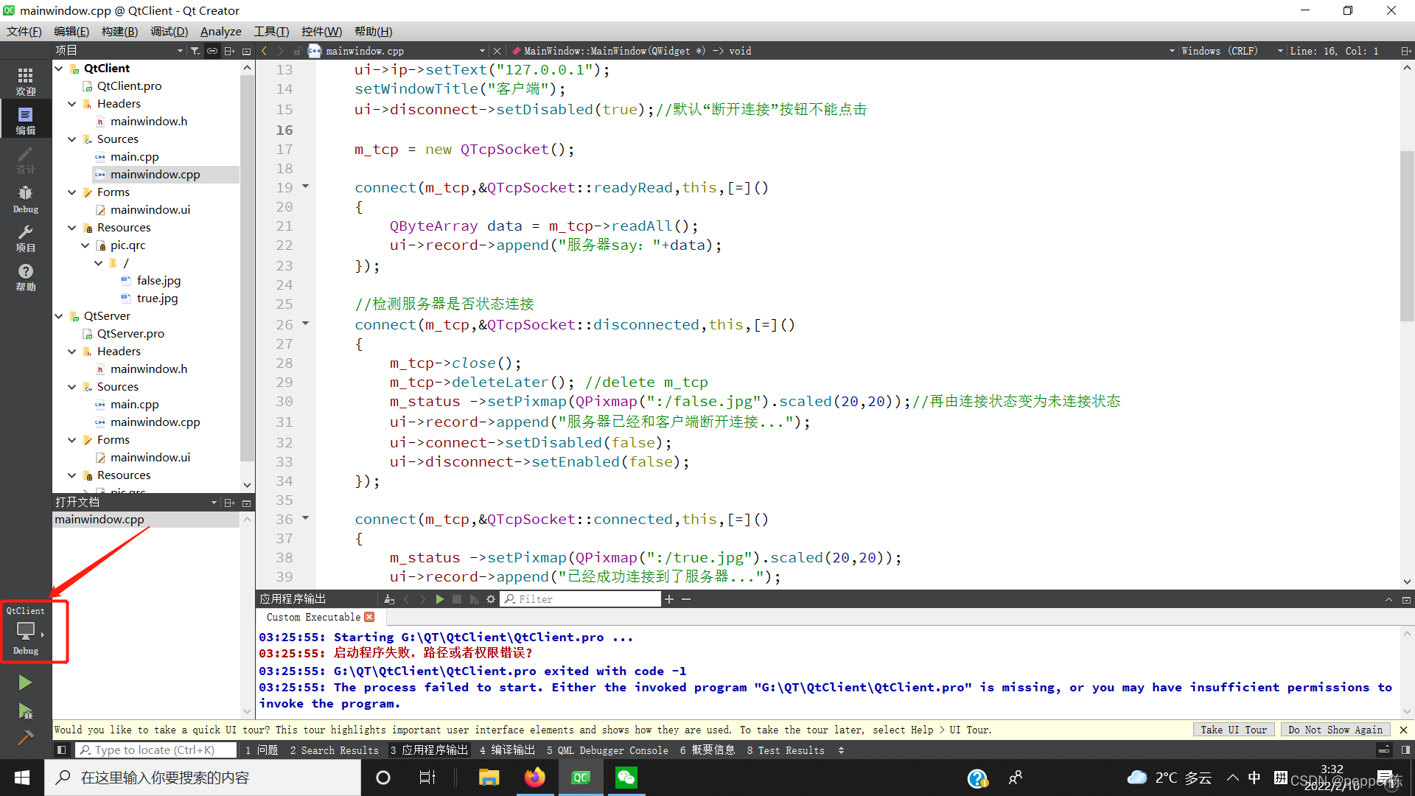
Task: Open the QtClient kit selector
Action: pos(26,631)
